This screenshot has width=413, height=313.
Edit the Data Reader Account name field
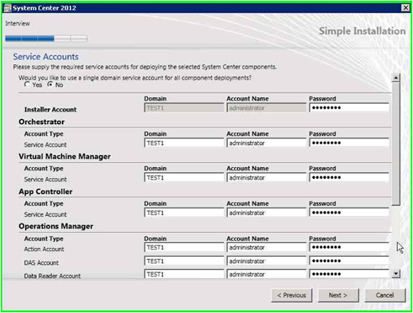click(266, 274)
